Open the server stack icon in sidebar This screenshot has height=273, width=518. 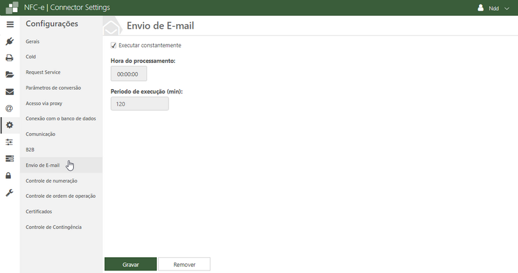tap(10, 158)
